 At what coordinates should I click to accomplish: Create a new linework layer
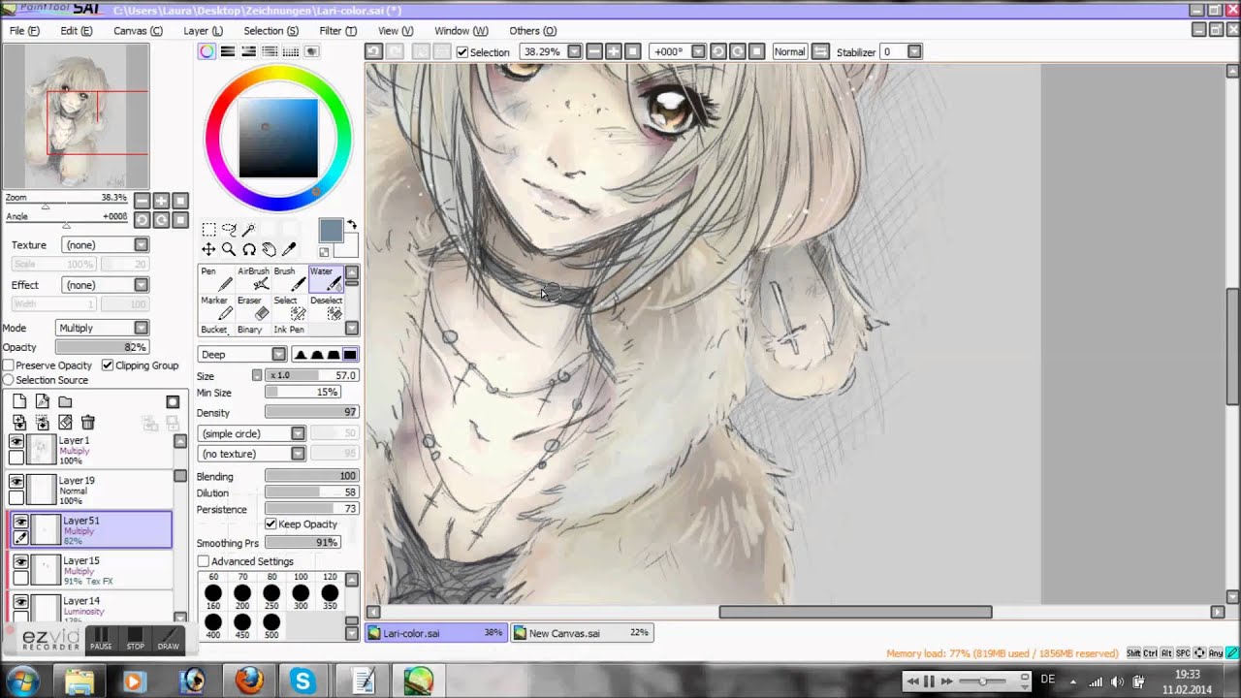click(x=43, y=401)
